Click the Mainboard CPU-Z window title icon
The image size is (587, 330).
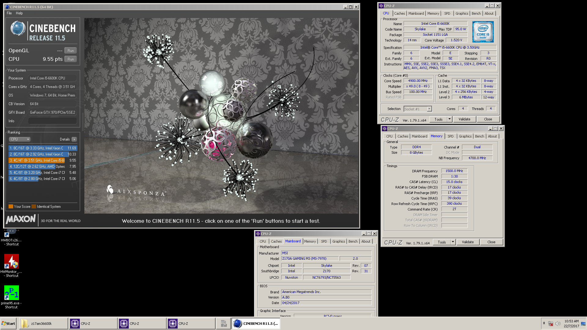click(258, 234)
